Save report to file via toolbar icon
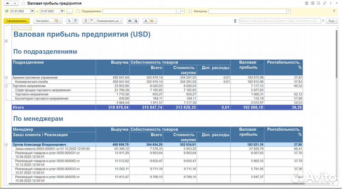The width and height of the screenshot is (342, 189). coord(146,21)
